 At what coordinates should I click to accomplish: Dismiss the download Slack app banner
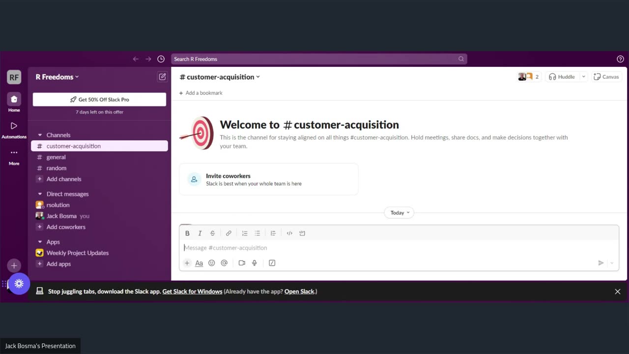coord(618,292)
